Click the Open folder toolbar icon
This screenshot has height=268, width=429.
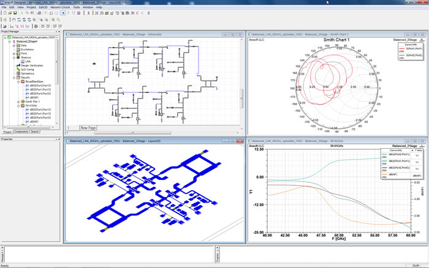tap(10, 13)
